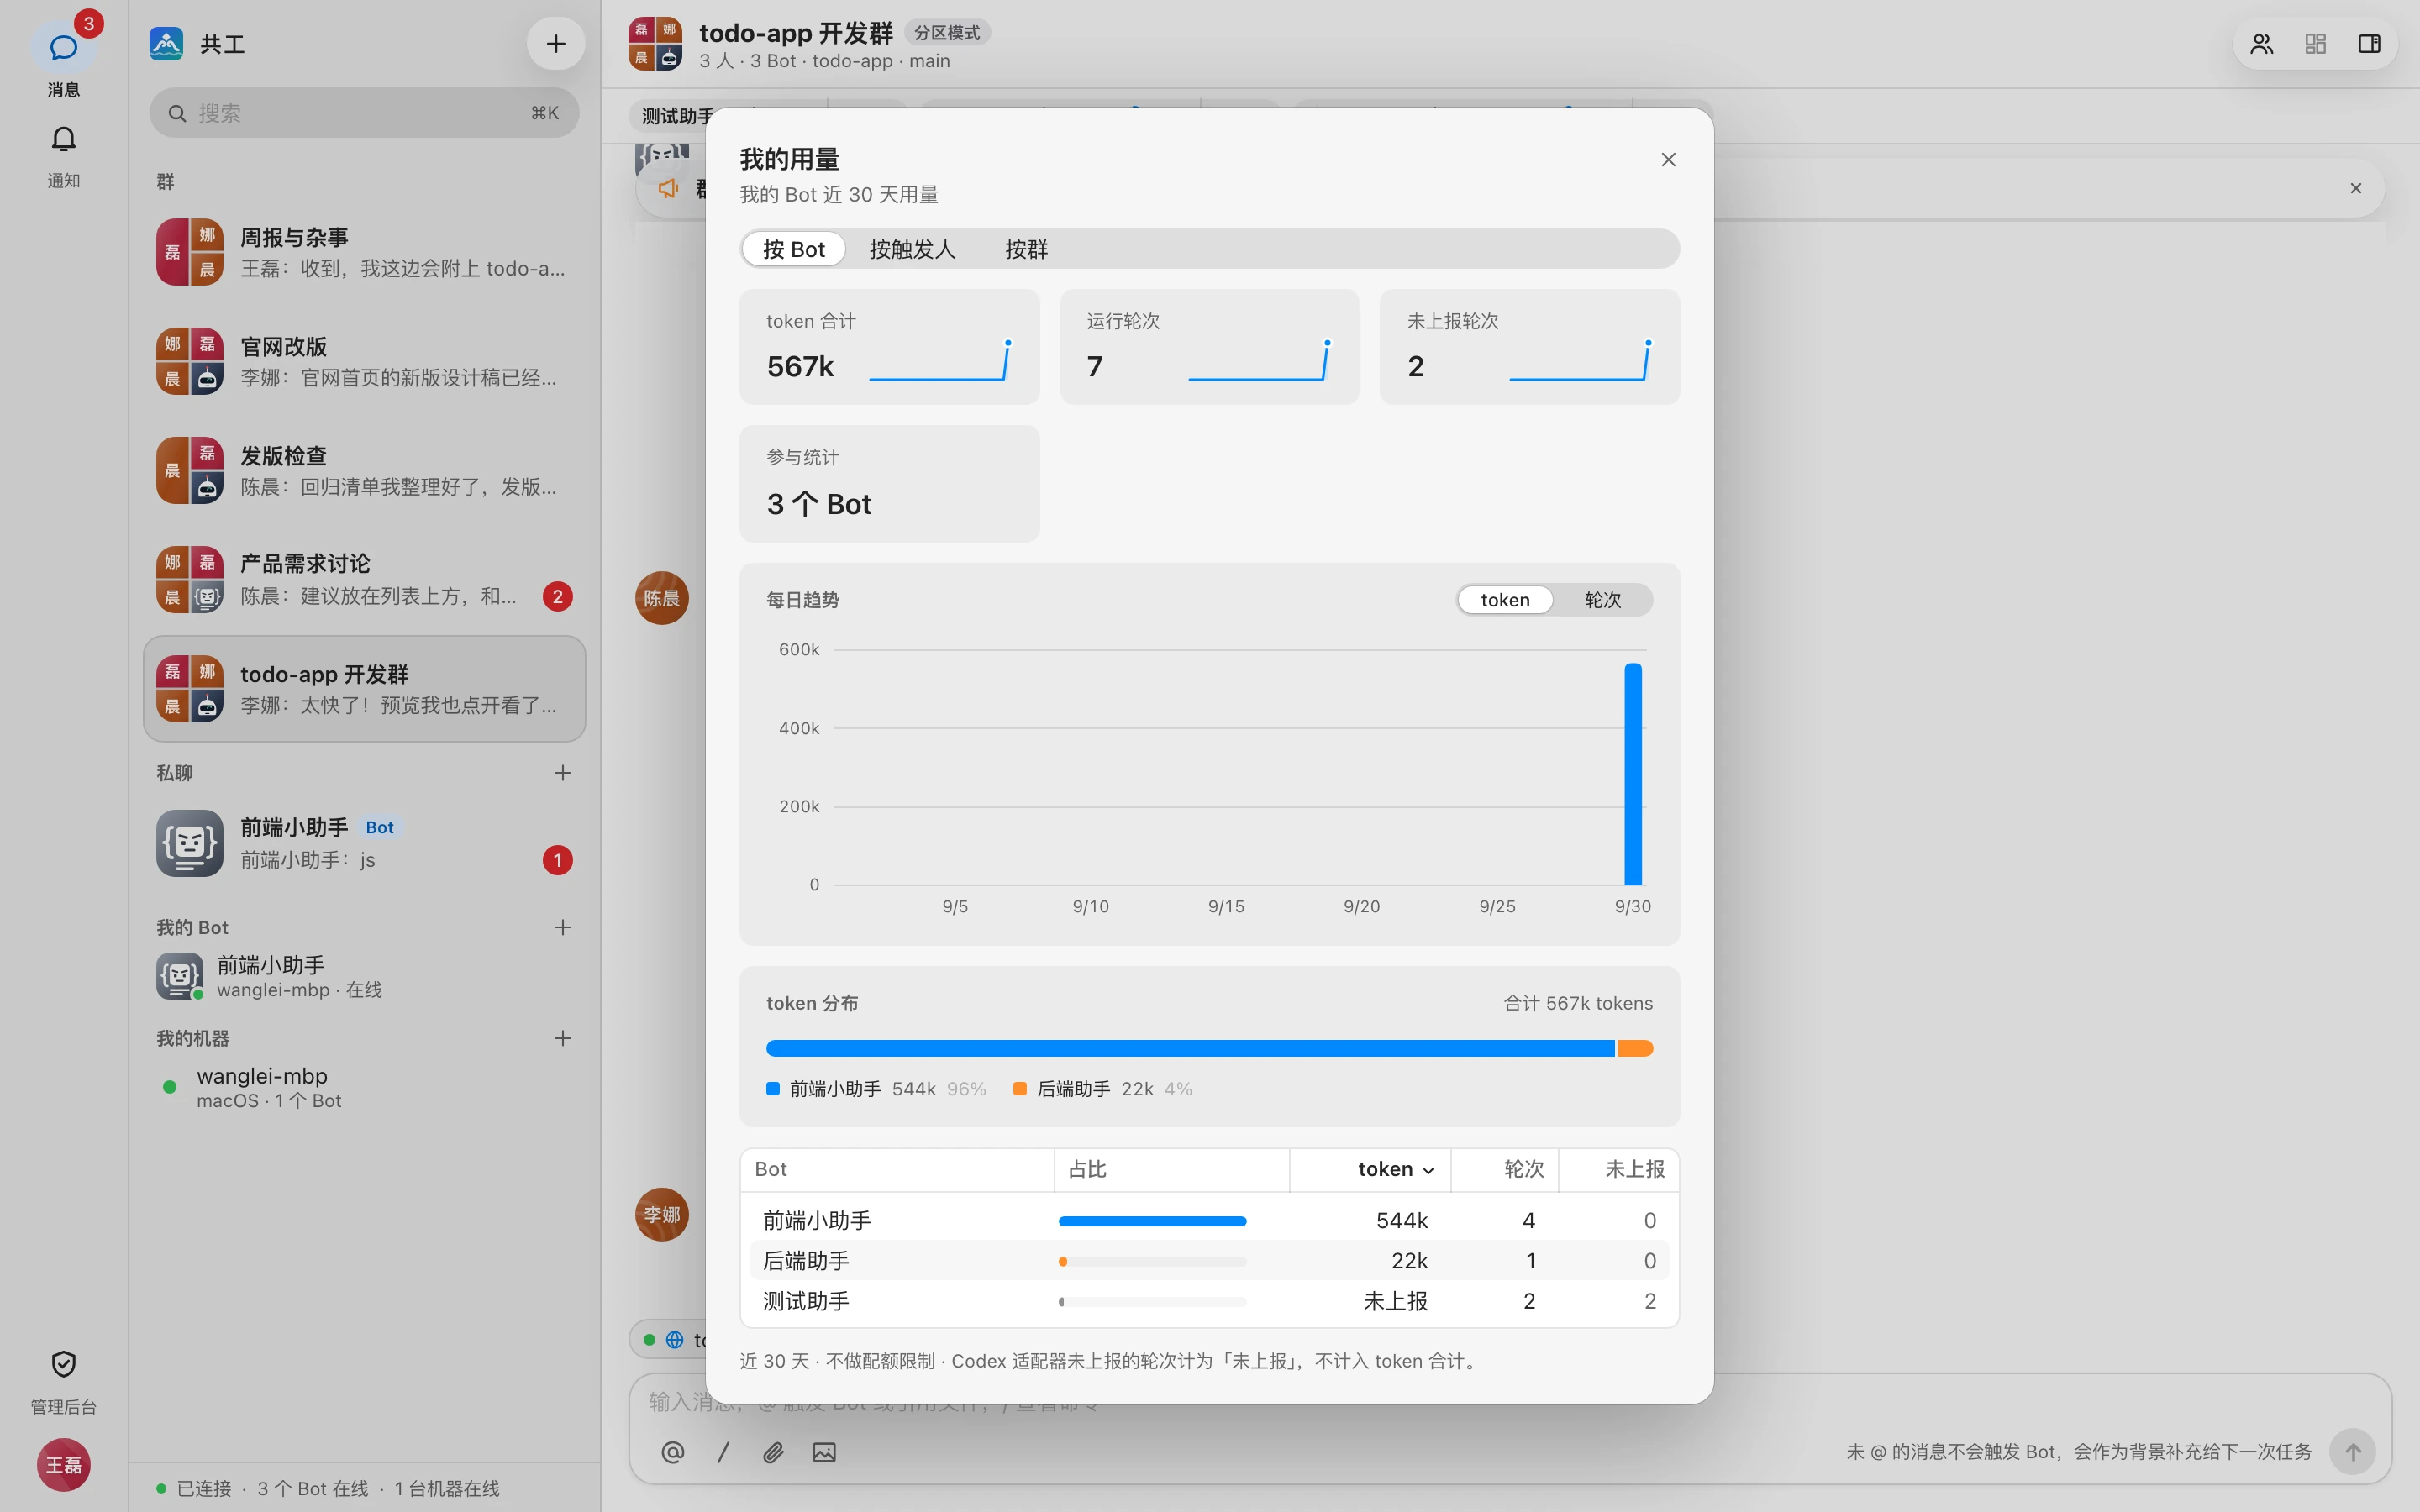The image size is (2420, 1512).
Task: Click the 未上报 column header
Action: (x=1619, y=1169)
